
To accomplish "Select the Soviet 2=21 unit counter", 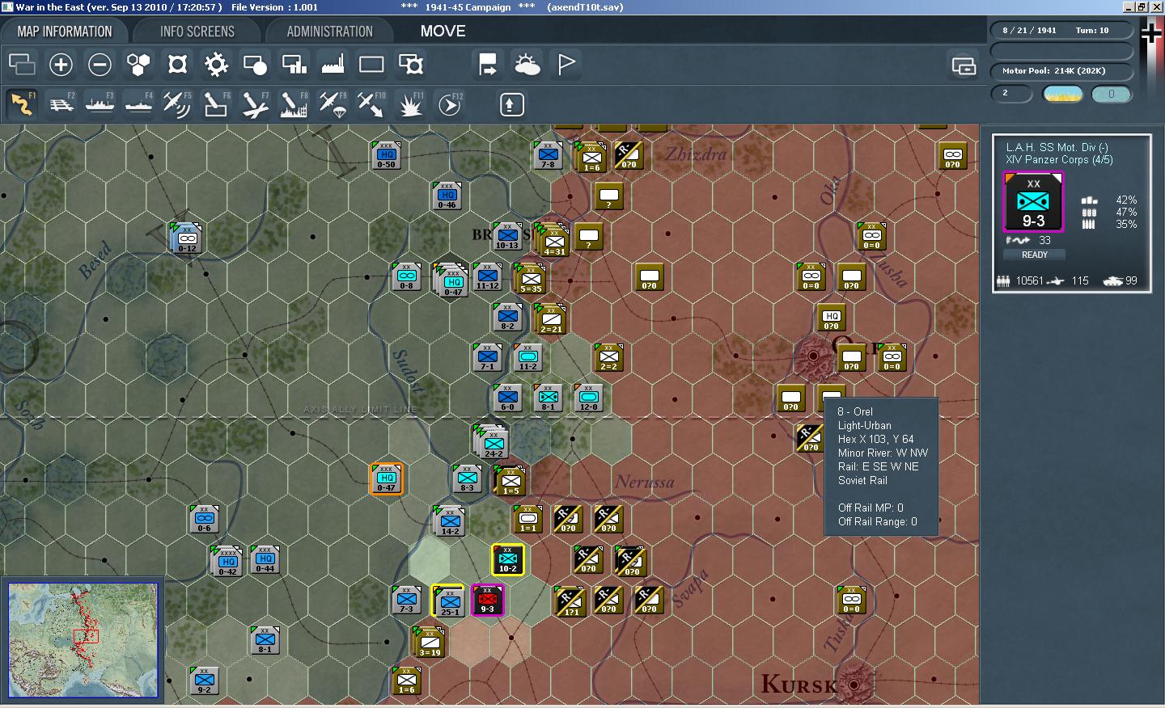I will pyautogui.click(x=551, y=319).
